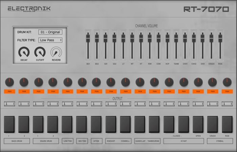Click the Decay knob

[24, 52]
